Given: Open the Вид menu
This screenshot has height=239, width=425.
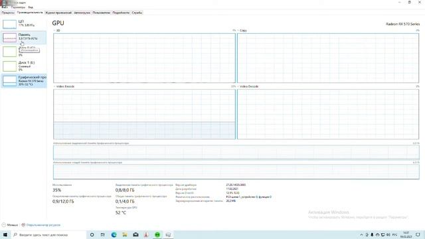Looking at the screenshot, I should 31,7.
